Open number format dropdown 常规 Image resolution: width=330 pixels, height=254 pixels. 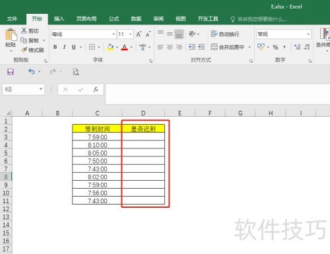click(x=308, y=34)
